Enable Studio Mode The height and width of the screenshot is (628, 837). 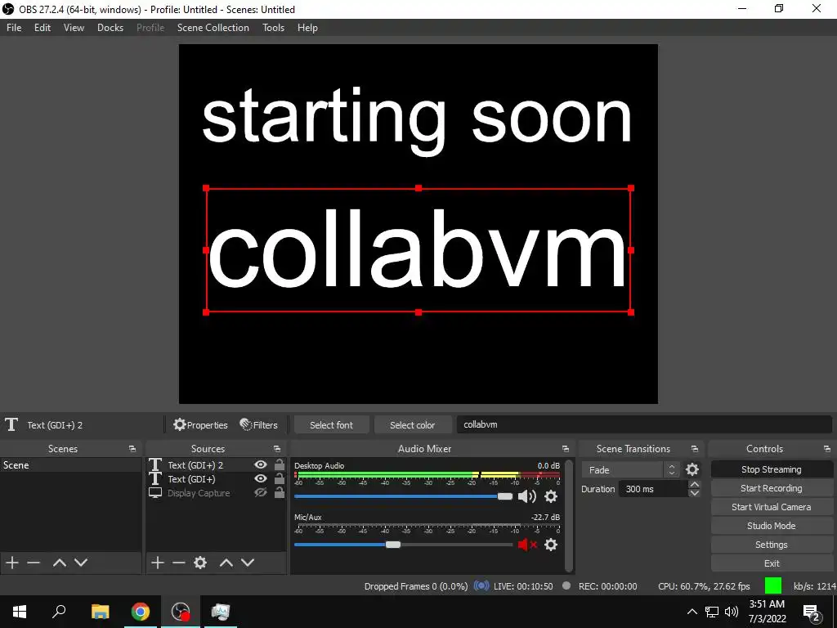coord(772,526)
